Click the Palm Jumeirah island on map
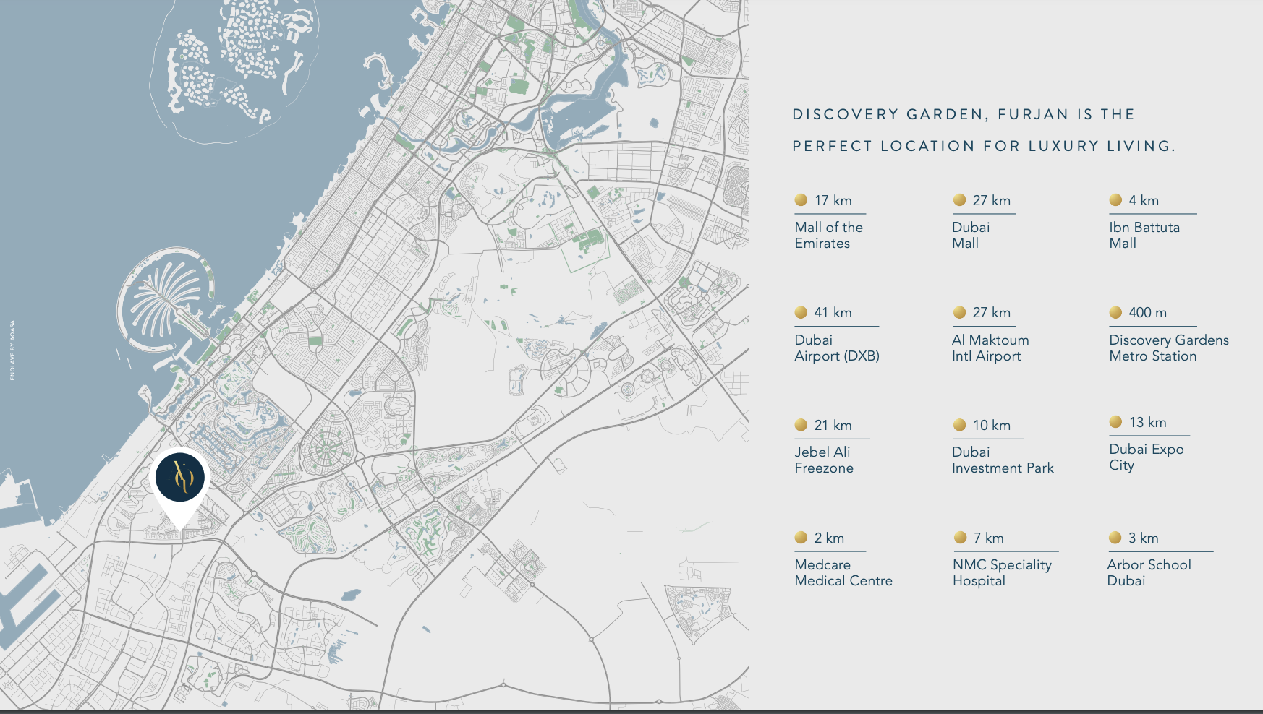Screen dimensions: 1263x714 point(166,300)
